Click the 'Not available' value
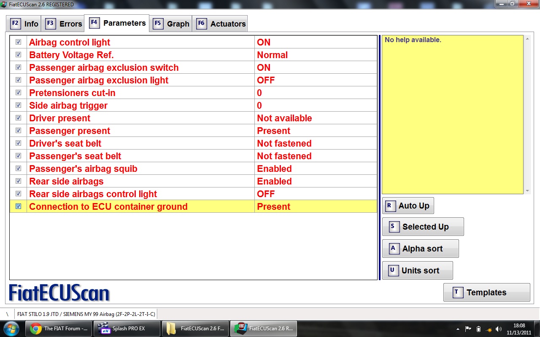 tap(284, 118)
